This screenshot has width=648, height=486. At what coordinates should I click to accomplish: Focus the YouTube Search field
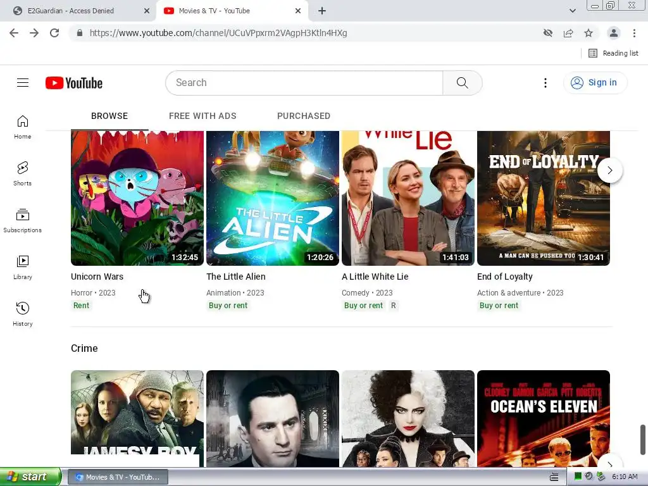304,83
